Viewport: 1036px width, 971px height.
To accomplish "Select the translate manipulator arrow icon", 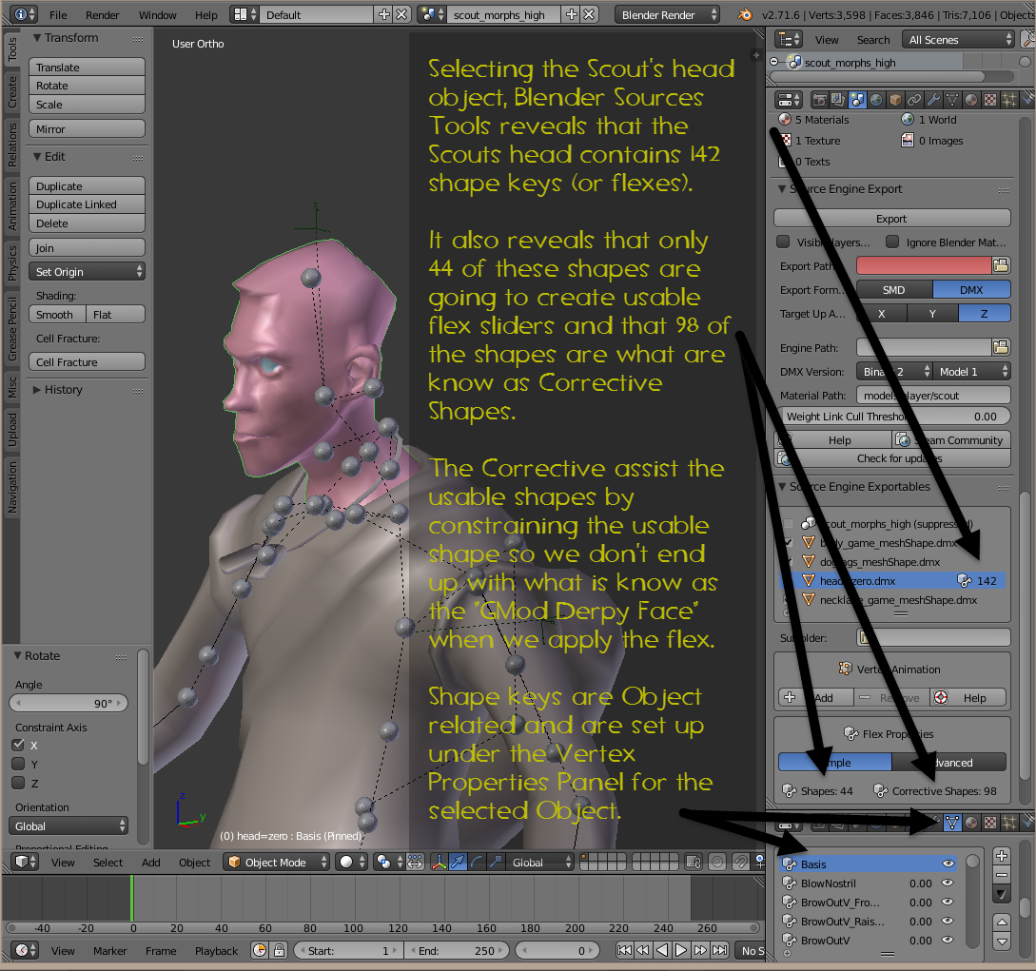I will pos(458,862).
